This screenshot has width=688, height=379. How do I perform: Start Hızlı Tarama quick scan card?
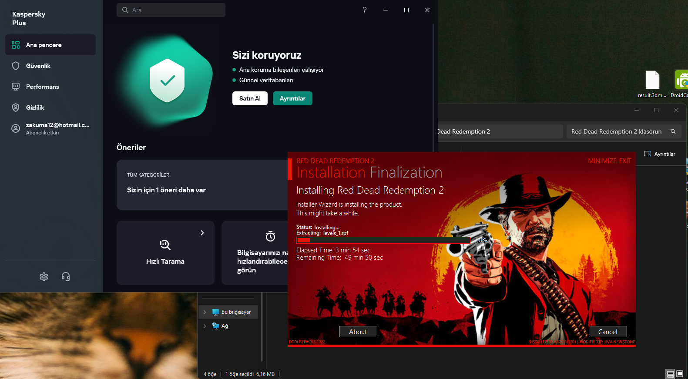(165, 253)
